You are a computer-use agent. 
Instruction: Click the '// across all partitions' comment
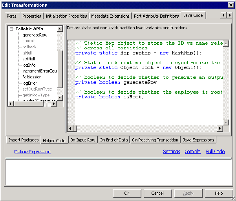pos(112,48)
